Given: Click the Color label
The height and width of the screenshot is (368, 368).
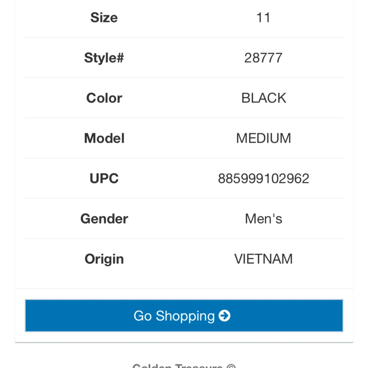Looking at the screenshot, I should coord(104,98).
